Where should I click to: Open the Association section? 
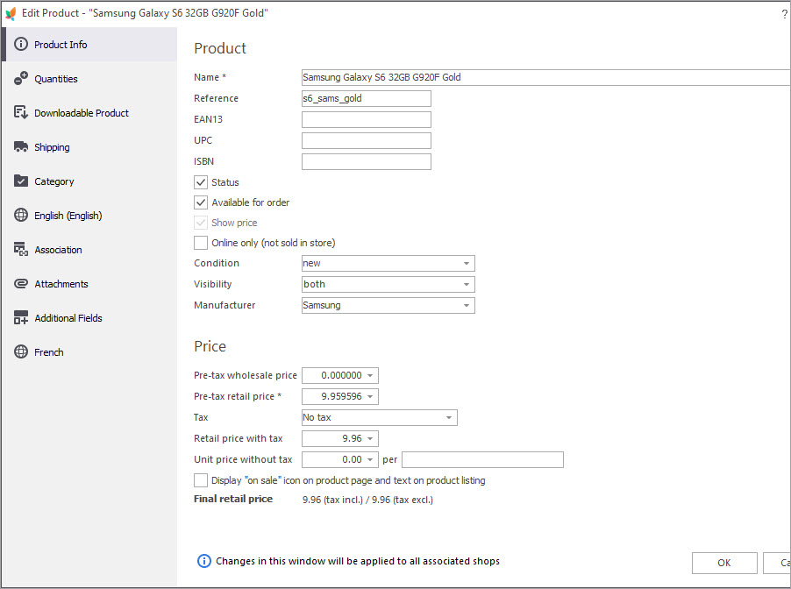89,250
